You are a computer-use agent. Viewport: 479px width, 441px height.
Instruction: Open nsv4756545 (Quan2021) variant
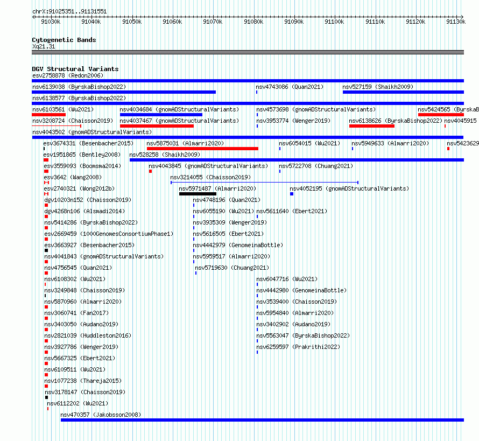(78, 268)
